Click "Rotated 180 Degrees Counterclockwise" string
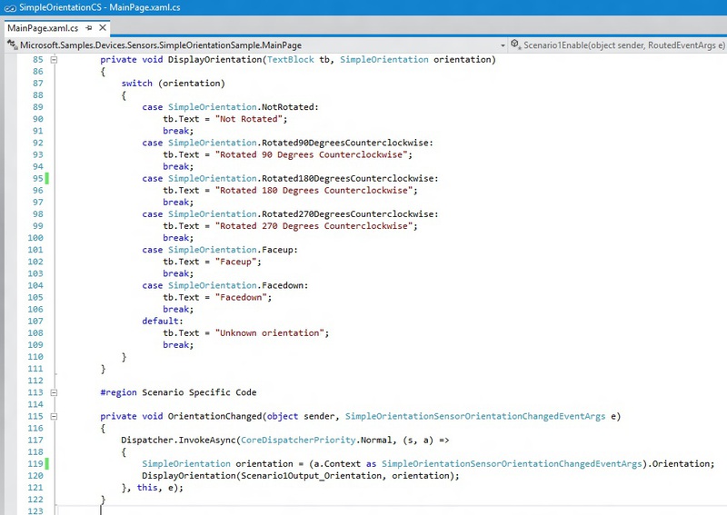This screenshot has height=515, width=727. pos(314,190)
